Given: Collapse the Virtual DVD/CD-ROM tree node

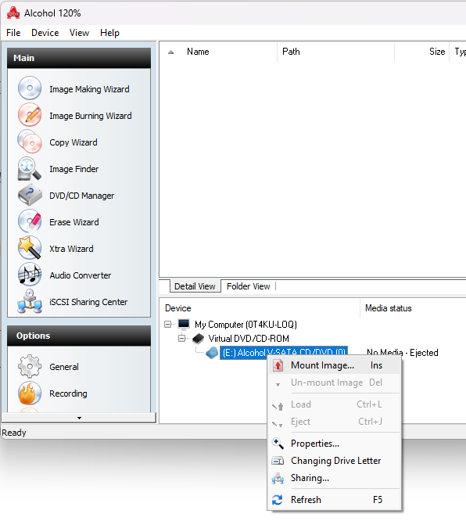Looking at the screenshot, I should (x=181, y=339).
